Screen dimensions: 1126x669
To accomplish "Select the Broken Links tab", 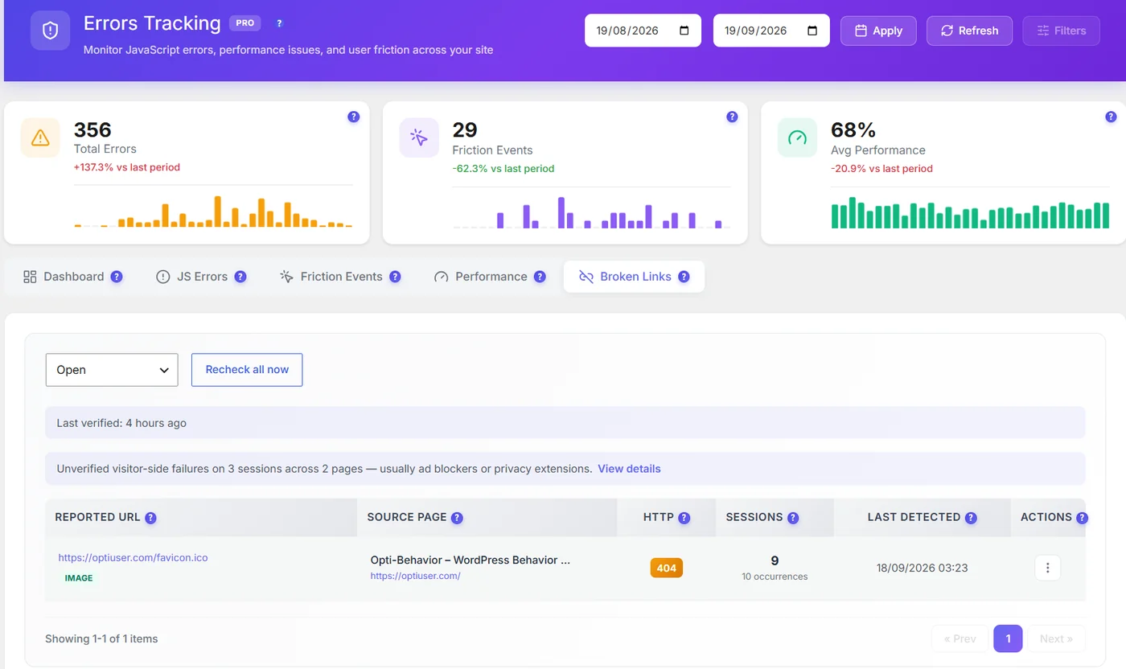I will click(x=634, y=277).
